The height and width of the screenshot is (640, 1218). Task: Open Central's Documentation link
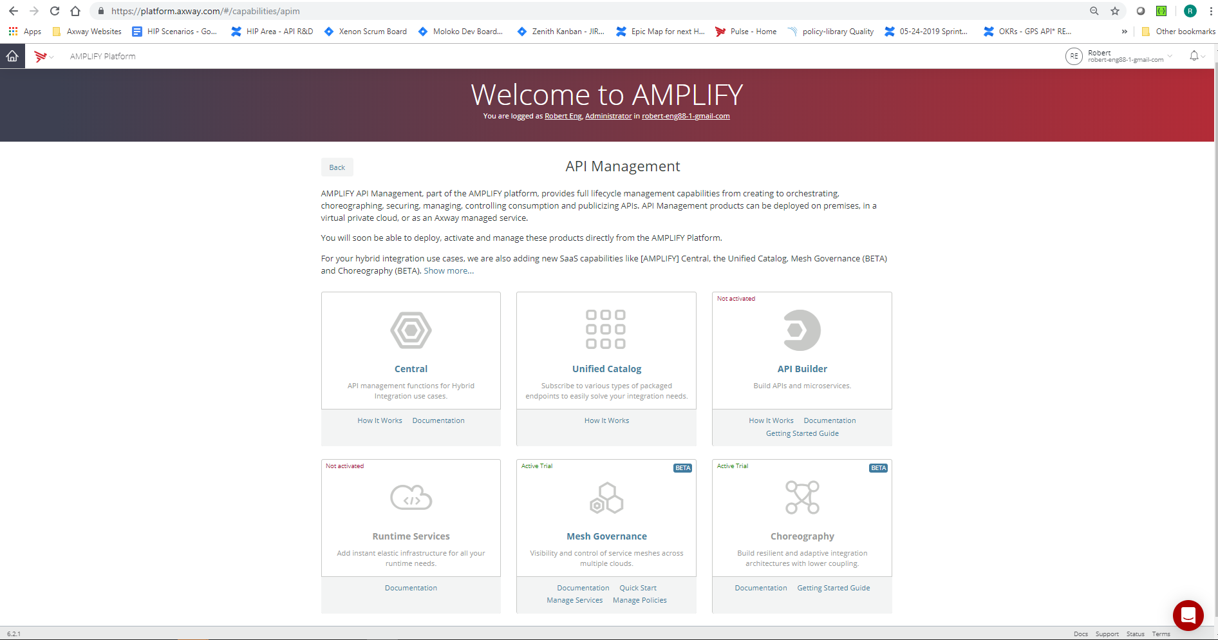438,420
